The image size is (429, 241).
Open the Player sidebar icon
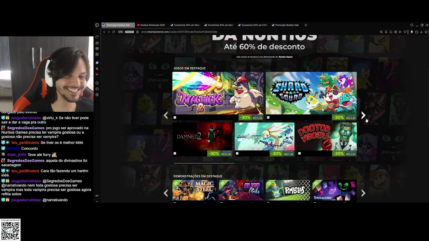click(97, 83)
